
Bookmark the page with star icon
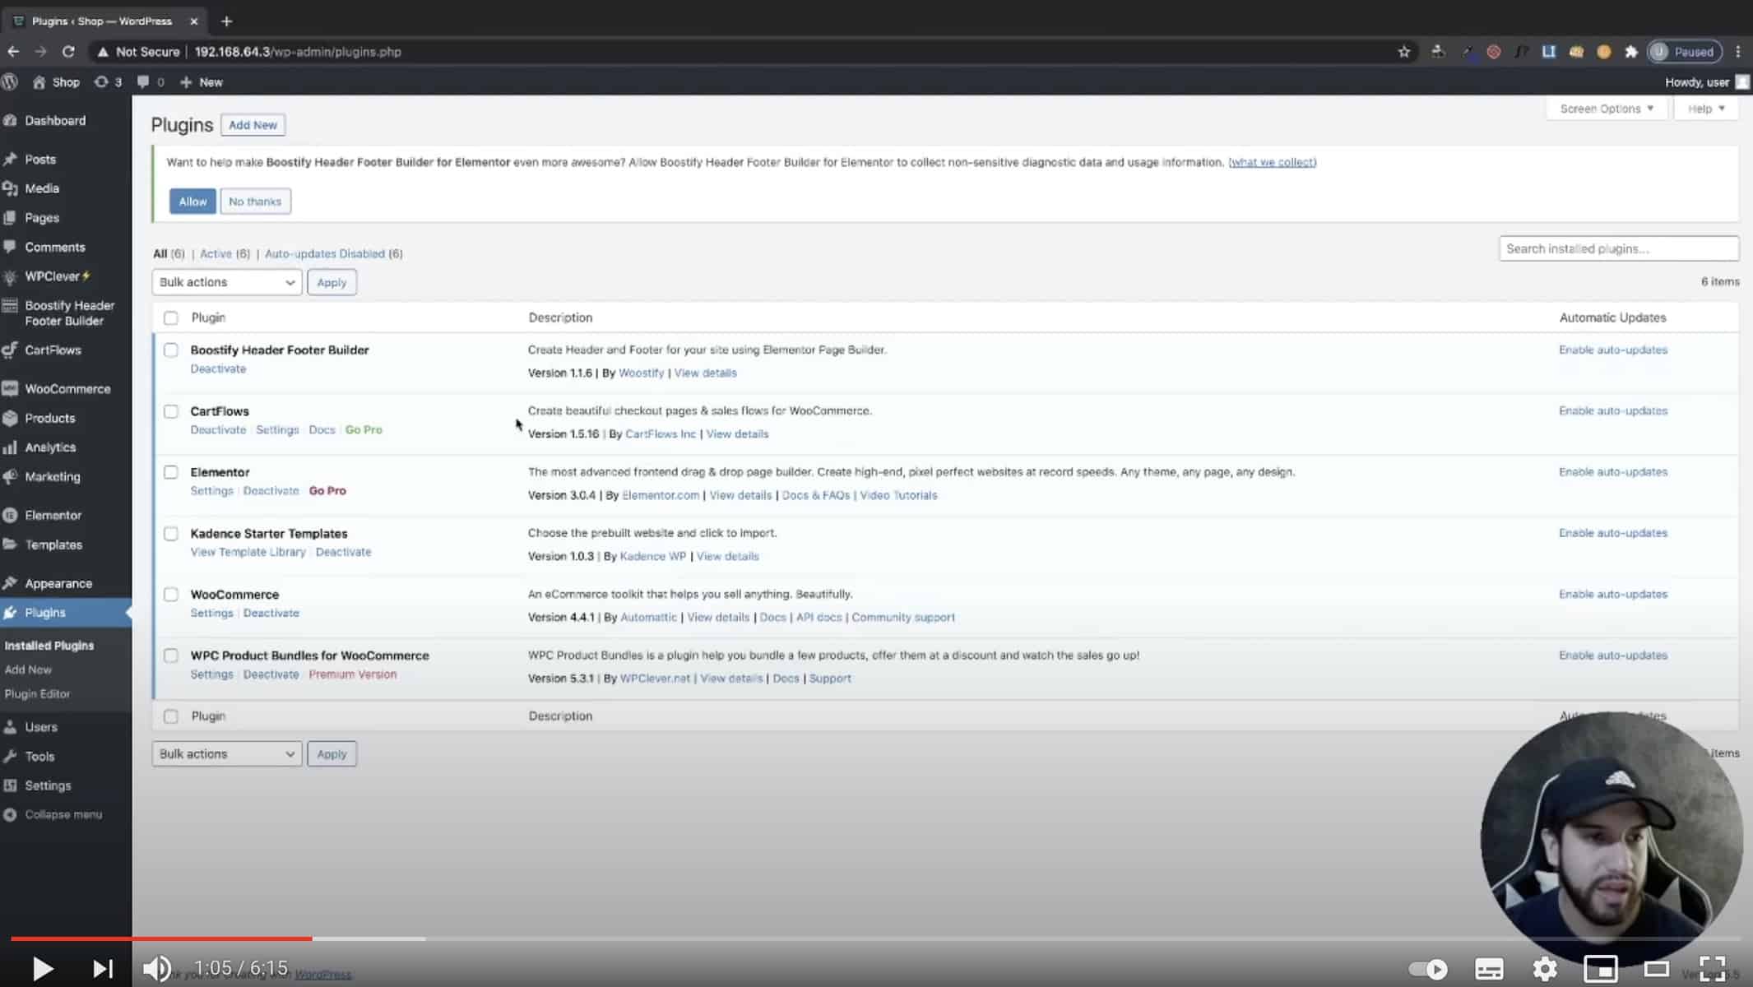coord(1403,52)
